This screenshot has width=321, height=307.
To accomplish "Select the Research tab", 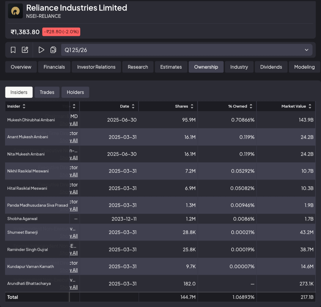I will (138, 67).
